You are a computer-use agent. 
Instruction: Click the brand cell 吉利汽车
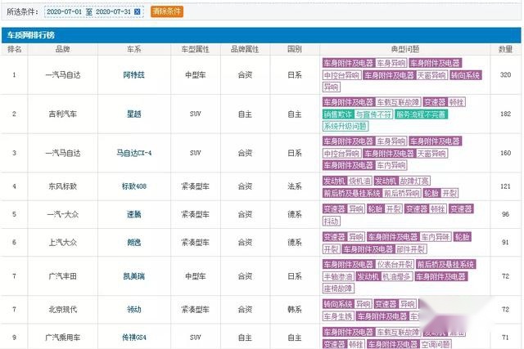pos(62,114)
